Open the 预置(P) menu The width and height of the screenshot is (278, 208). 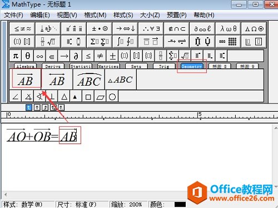(x=177, y=15)
